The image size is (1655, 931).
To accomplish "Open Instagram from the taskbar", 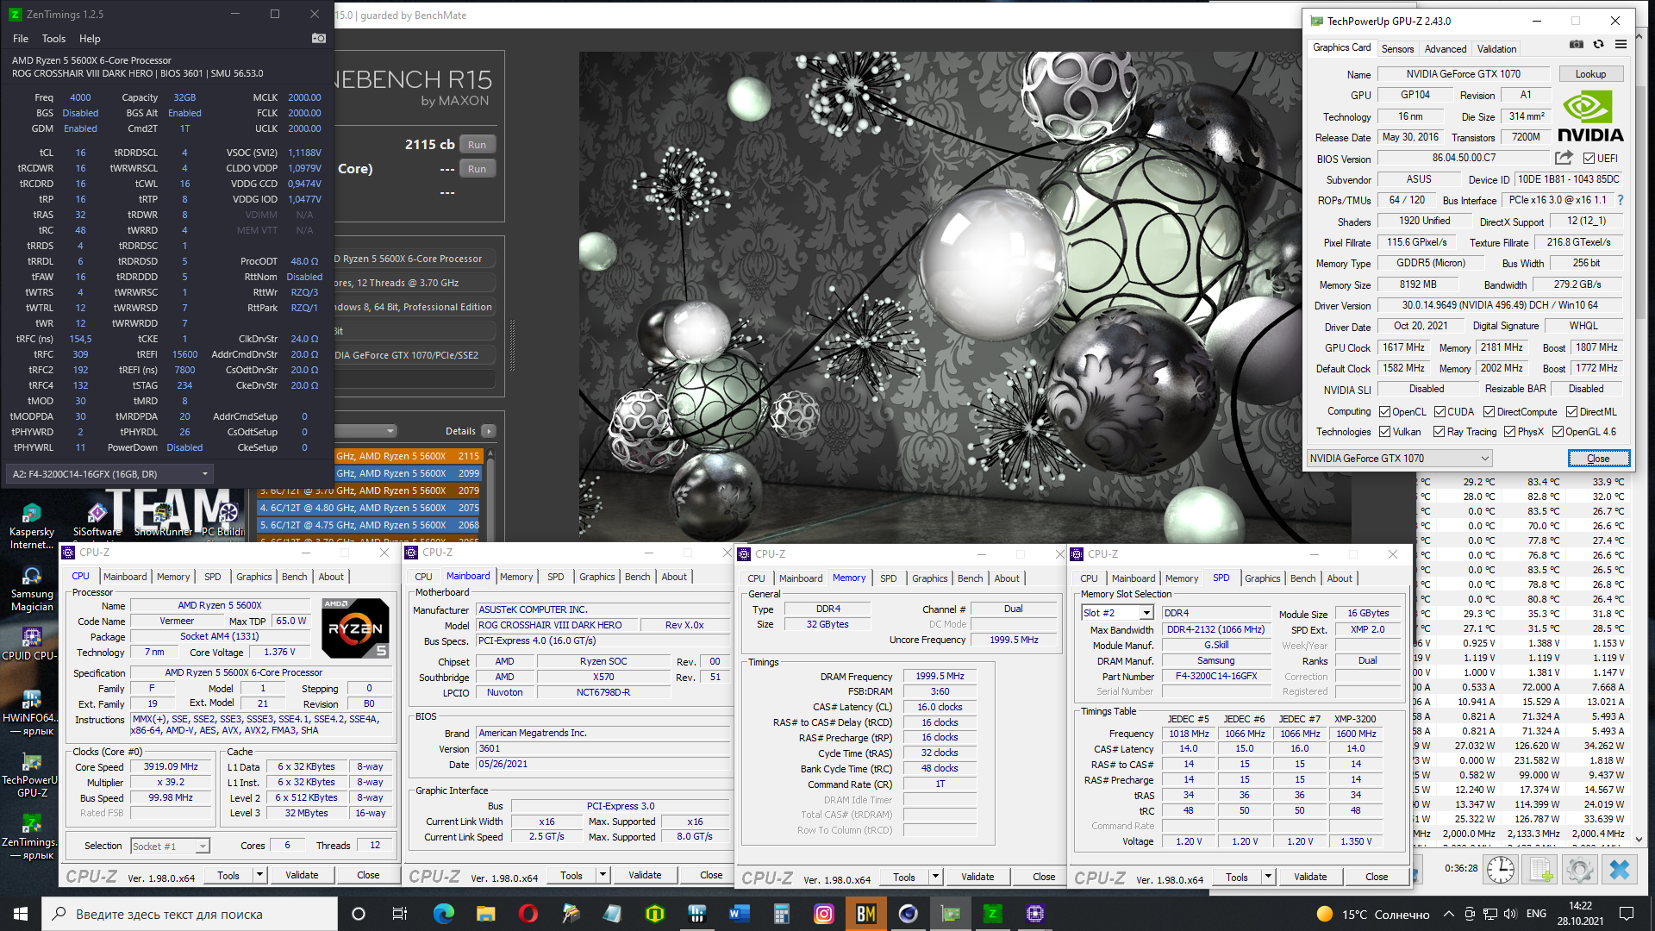I will point(824,914).
